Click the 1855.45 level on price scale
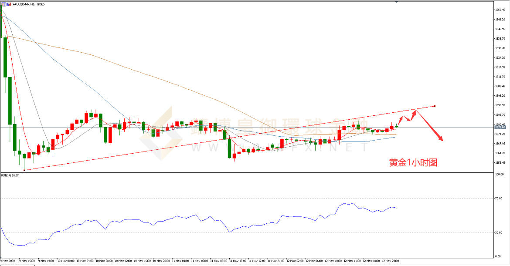Screen dimensions: 510x266 [500, 163]
